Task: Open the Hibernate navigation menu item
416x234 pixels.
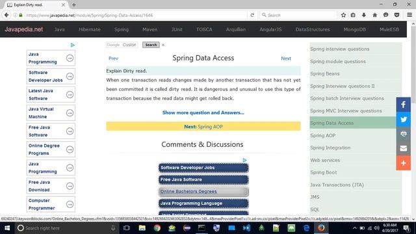Action: (90, 29)
